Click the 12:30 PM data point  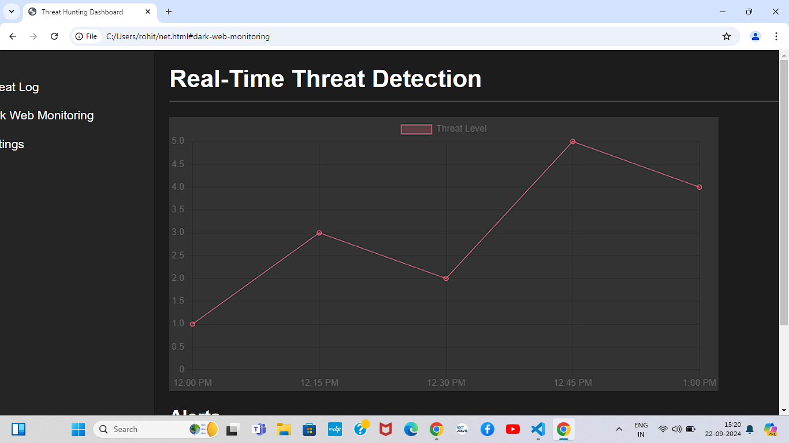click(446, 279)
